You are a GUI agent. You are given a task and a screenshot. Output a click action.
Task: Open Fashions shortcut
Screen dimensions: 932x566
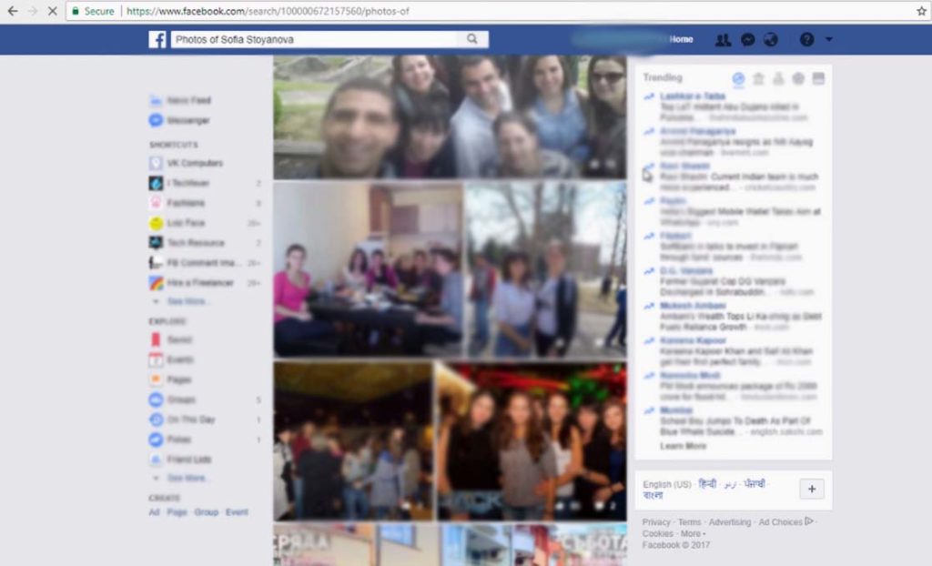click(x=177, y=203)
